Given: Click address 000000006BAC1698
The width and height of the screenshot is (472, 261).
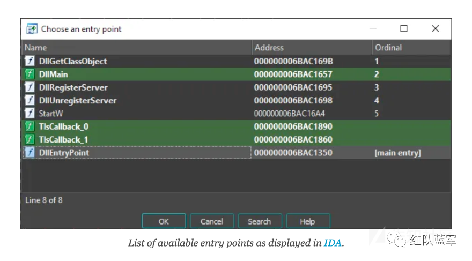Looking at the screenshot, I should pyautogui.click(x=293, y=100).
